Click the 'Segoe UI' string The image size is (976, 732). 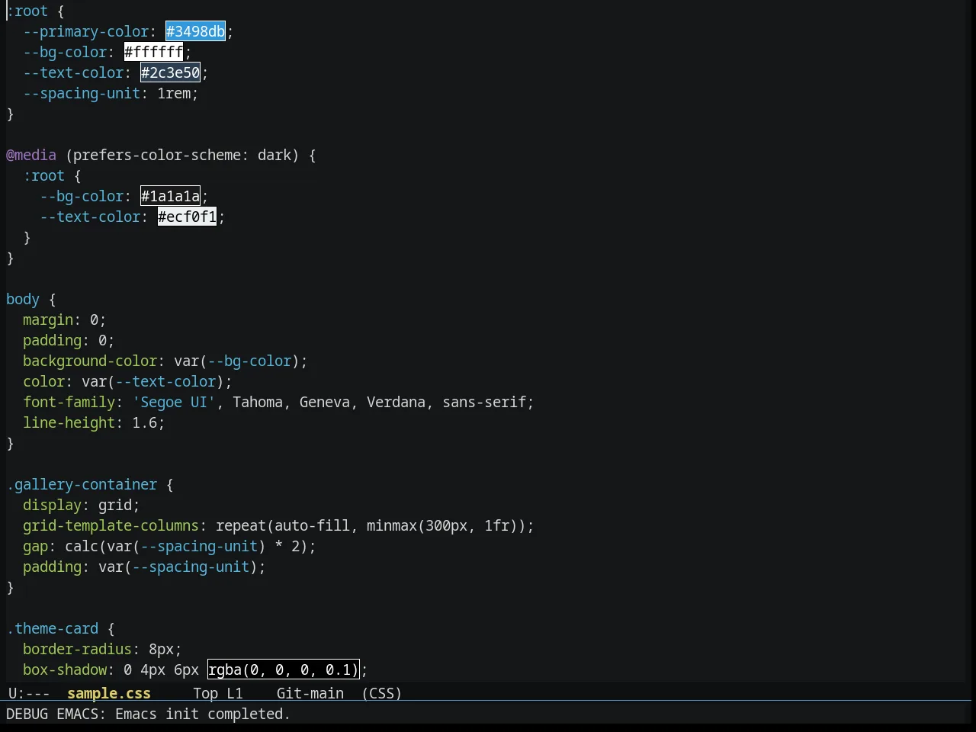[174, 402]
